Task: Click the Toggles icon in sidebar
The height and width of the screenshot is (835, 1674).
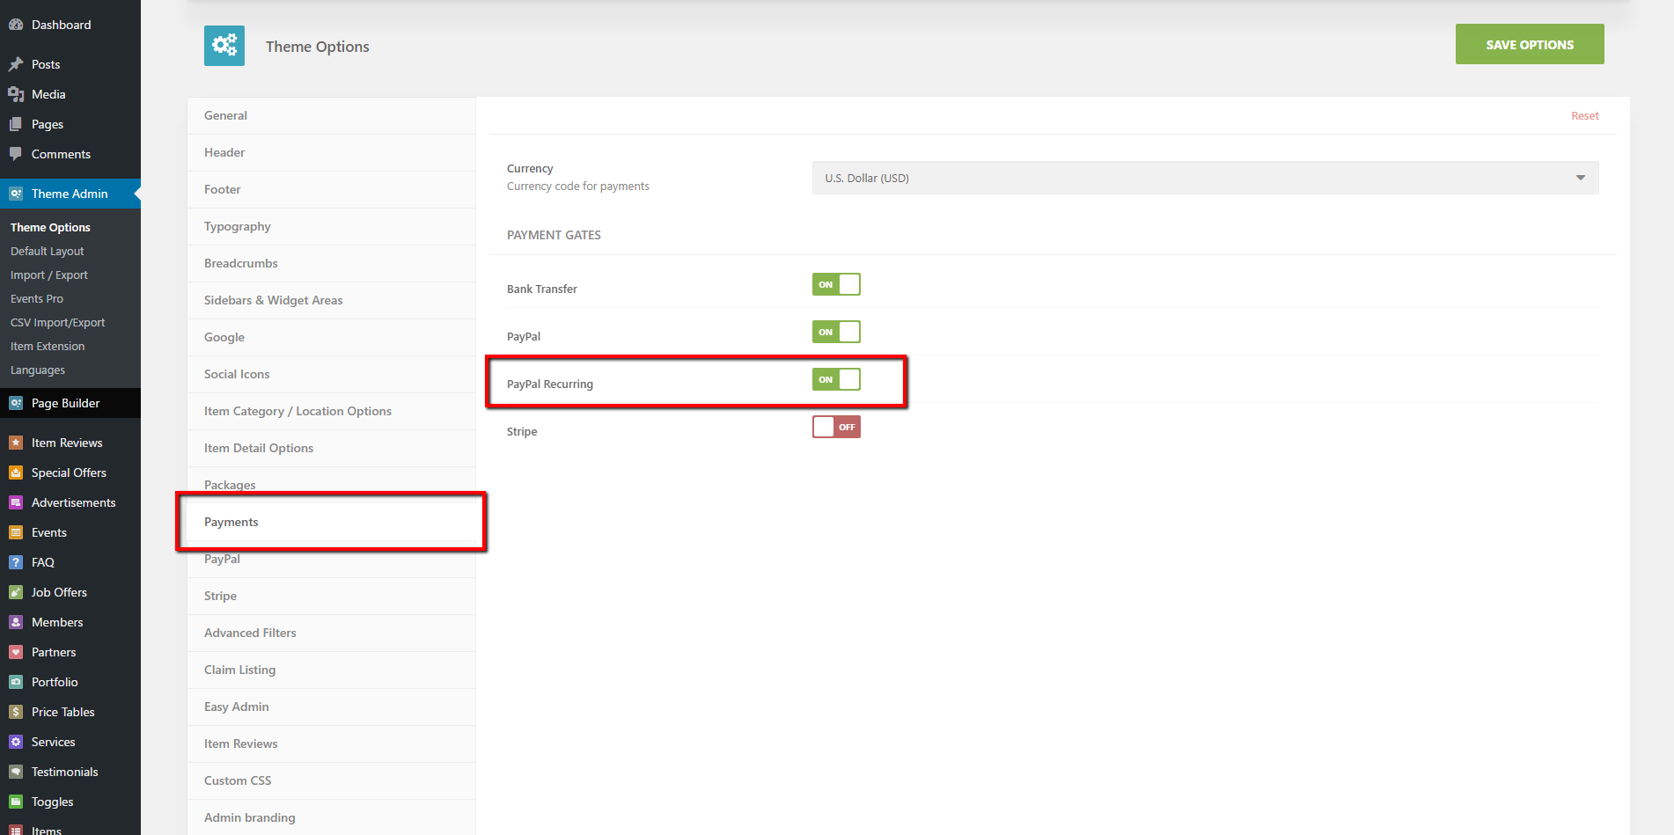Action: pyautogui.click(x=16, y=802)
